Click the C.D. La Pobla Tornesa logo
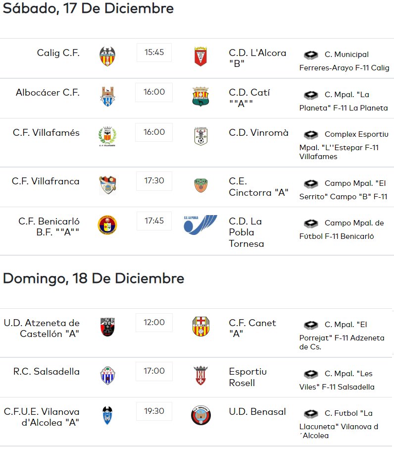This screenshot has width=394, height=451. (x=200, y=225)
